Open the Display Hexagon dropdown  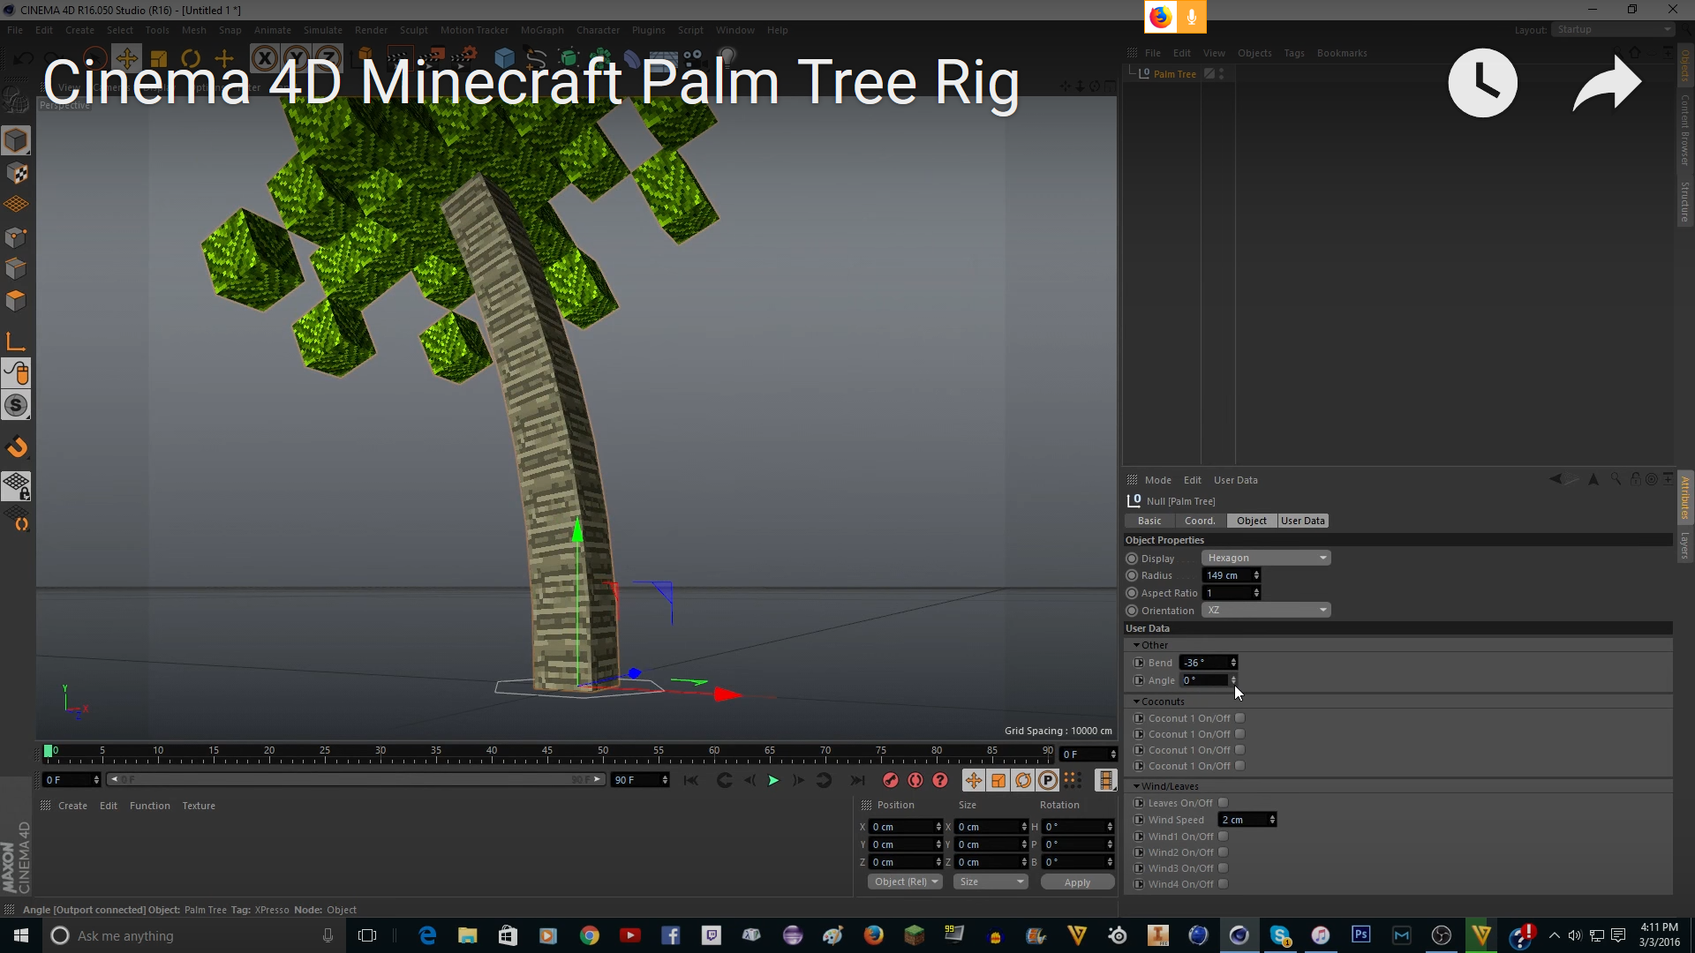tap(1266, 558)
